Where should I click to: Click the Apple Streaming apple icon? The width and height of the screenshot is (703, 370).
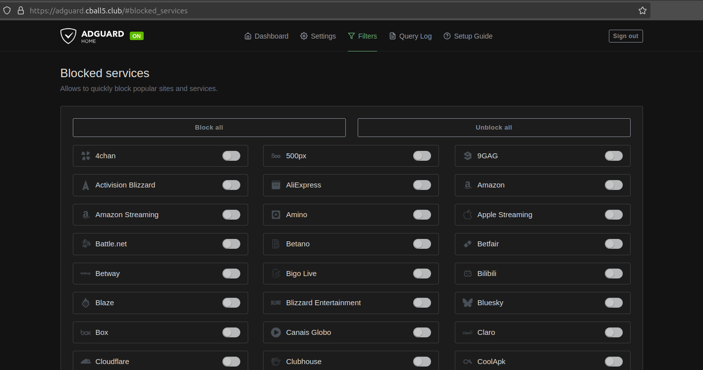[x=468, y=215]
